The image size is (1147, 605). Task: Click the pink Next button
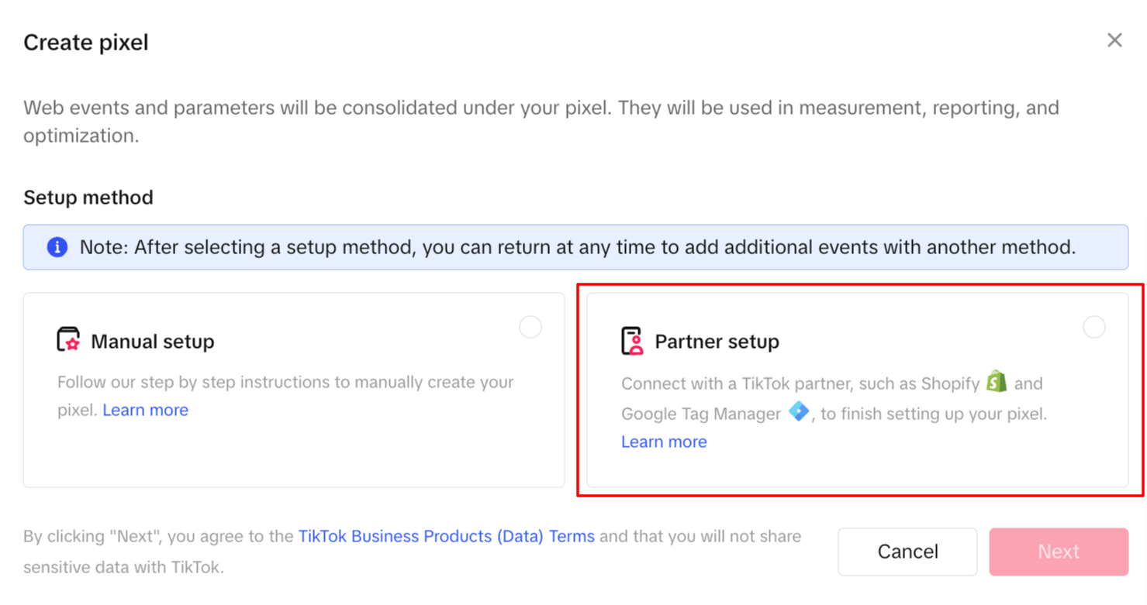[x=1059, y=552]
